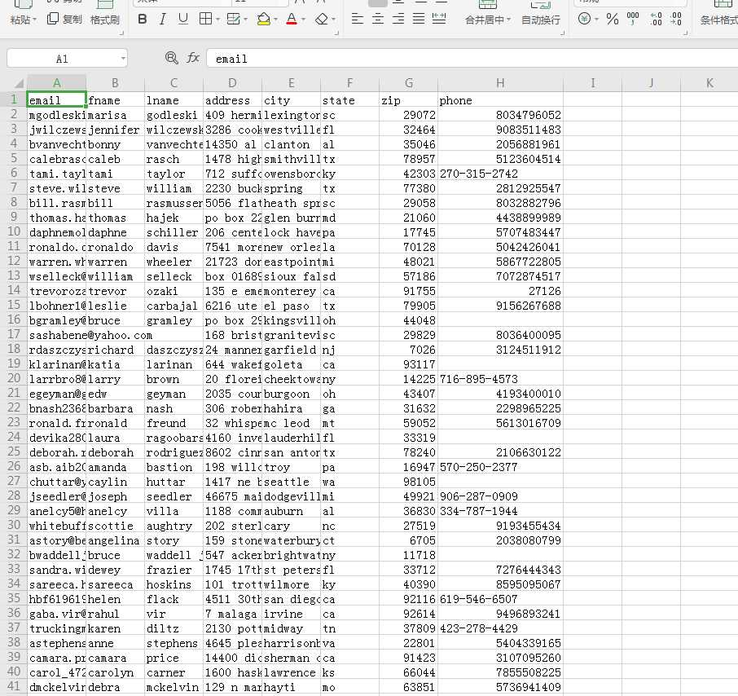Select column D header
This screenshot has width=738, height=696.
pos(232,83)
